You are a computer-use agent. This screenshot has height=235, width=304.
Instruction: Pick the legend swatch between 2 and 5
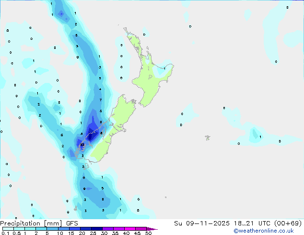41,229
